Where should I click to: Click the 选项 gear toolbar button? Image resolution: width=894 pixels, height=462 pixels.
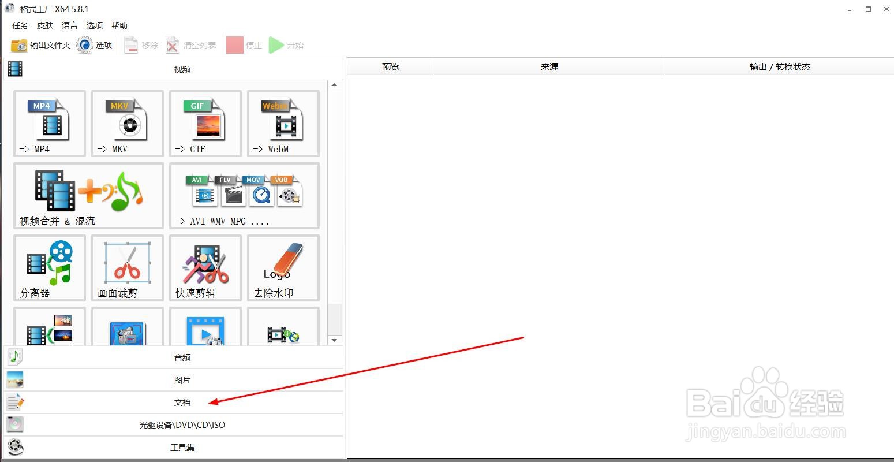pyautogui.click(x=95, y=45)
